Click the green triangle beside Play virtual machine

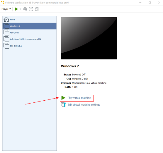click(x=63, y=98)
